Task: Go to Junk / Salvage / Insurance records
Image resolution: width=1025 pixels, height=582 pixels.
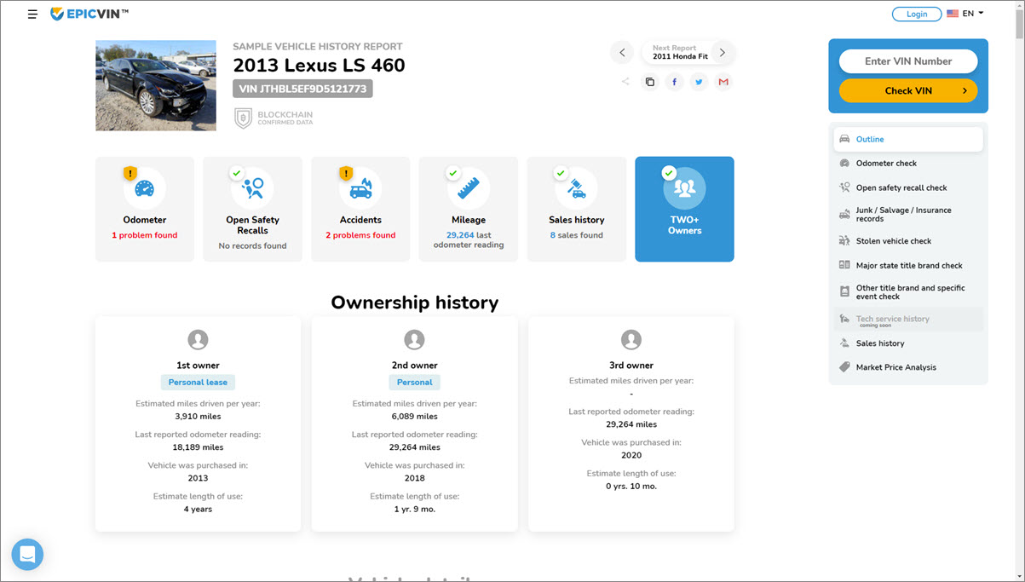Action: (x=908, y=214)
